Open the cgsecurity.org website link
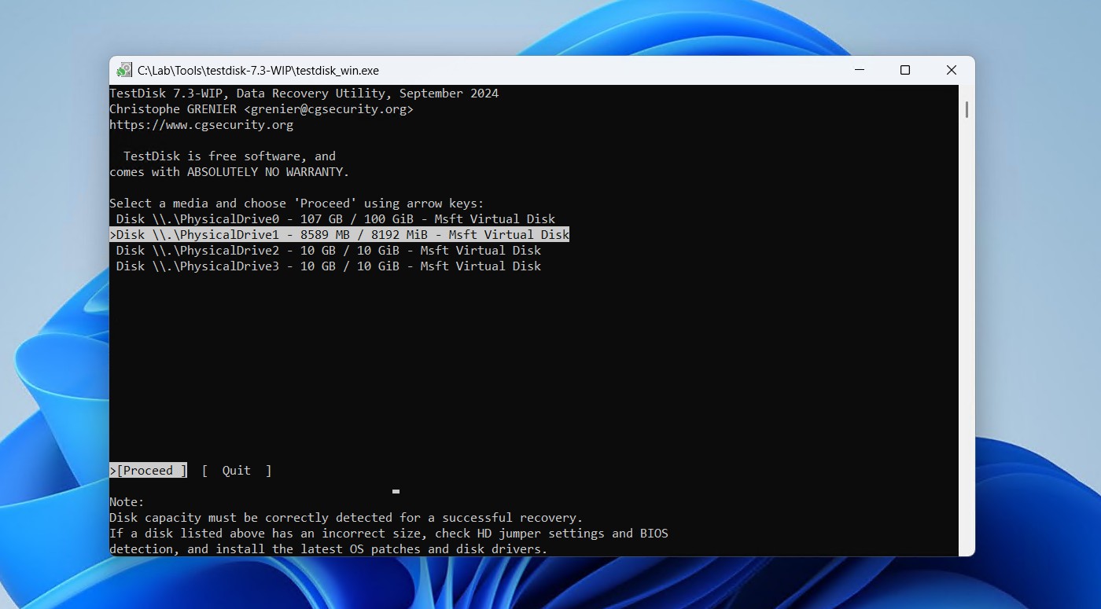 coord(201,124)
